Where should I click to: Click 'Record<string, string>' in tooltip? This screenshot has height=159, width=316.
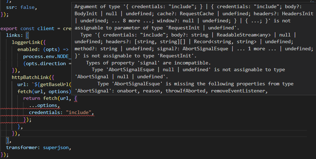pyautogui.click(x=225, y=42)
